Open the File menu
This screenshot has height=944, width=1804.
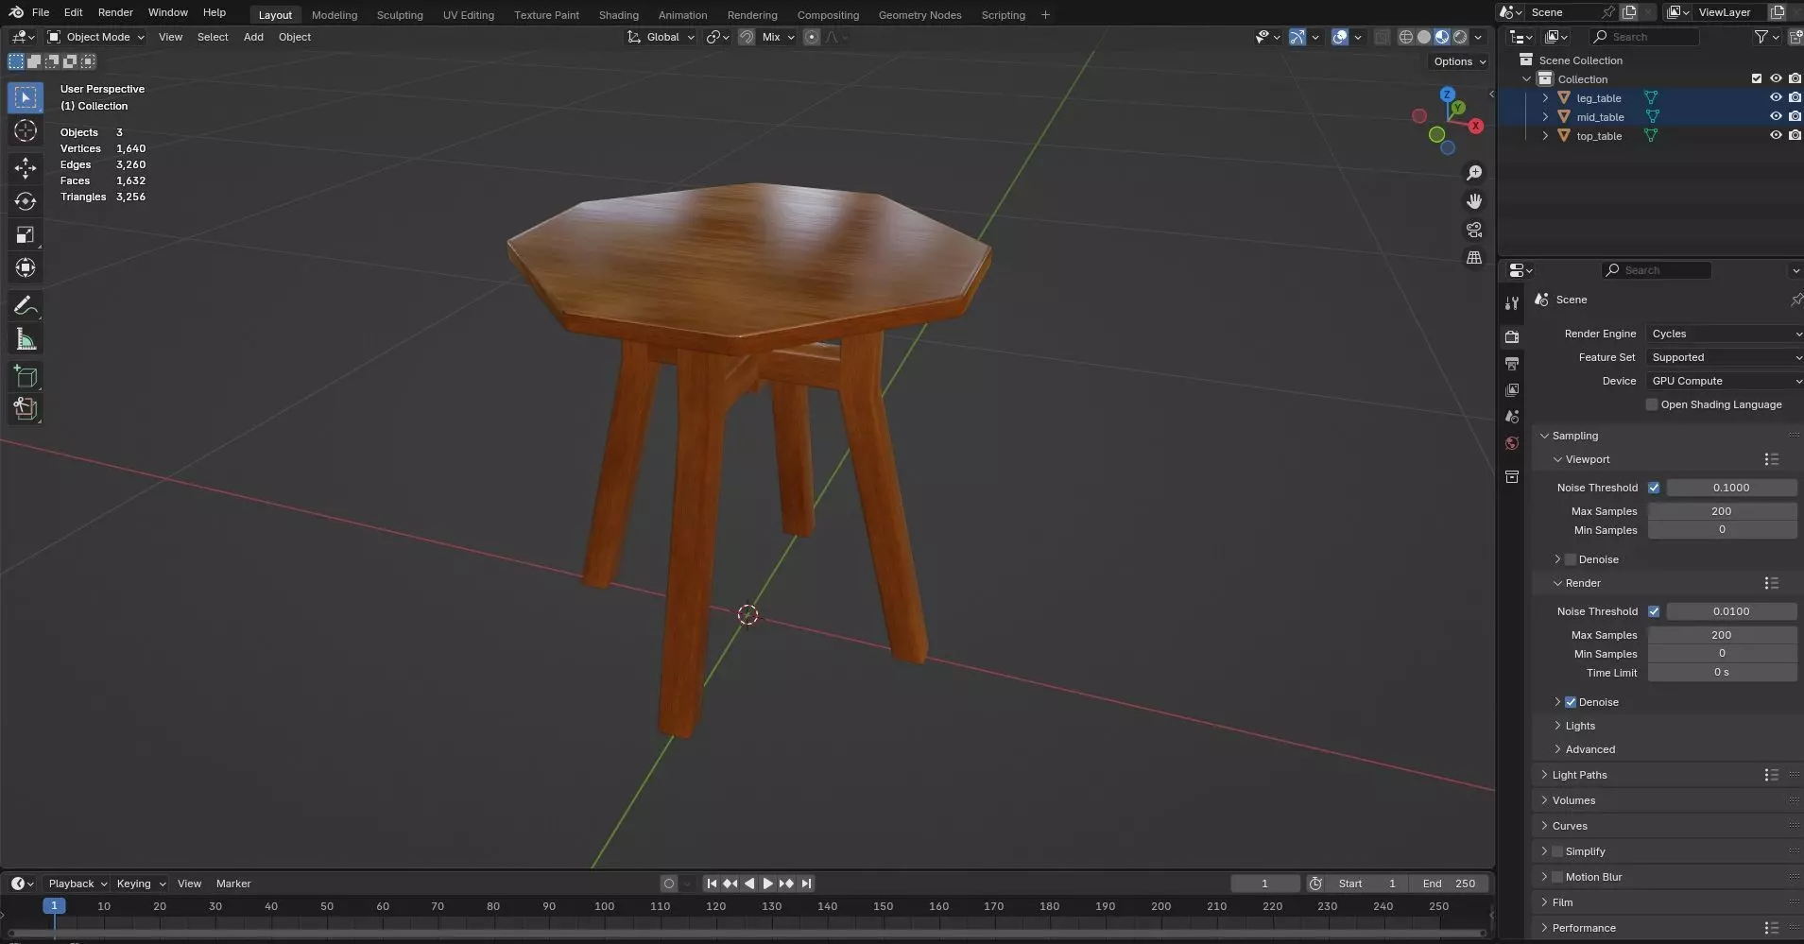(41, 12)
